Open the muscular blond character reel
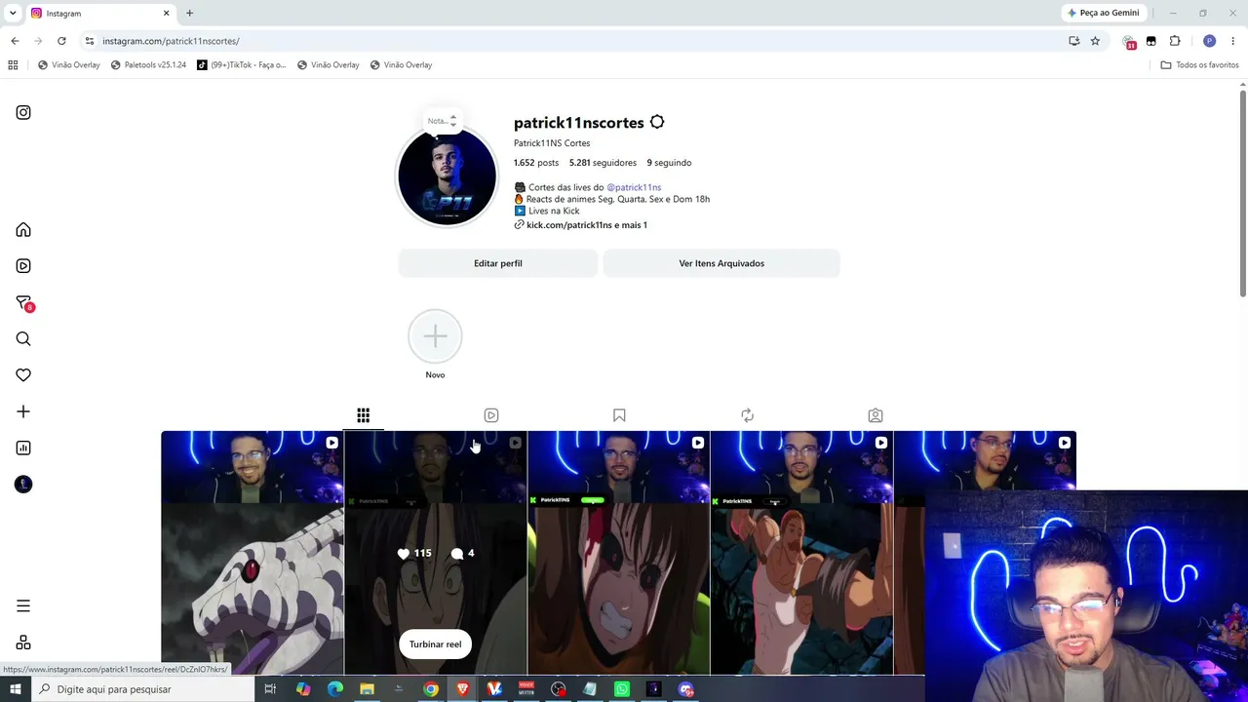Screen dimensions: 1248x702 click(801, 553)
